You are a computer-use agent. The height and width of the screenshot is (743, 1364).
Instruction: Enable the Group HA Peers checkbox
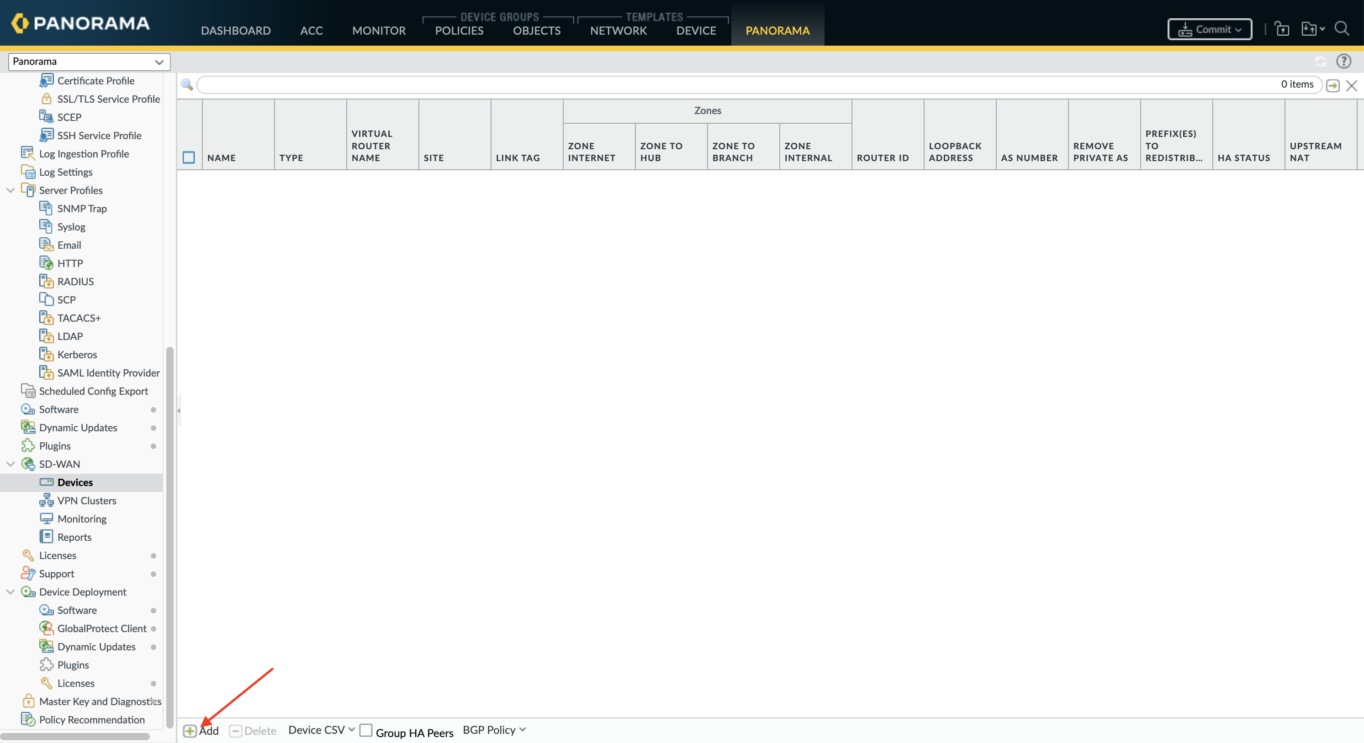pos(367,730)
